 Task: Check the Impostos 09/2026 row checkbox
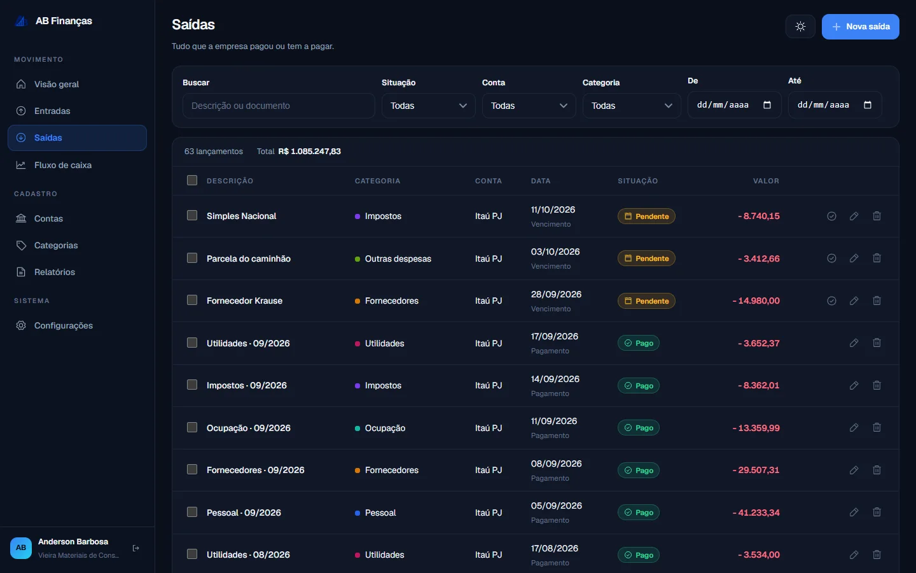point(192,385)
